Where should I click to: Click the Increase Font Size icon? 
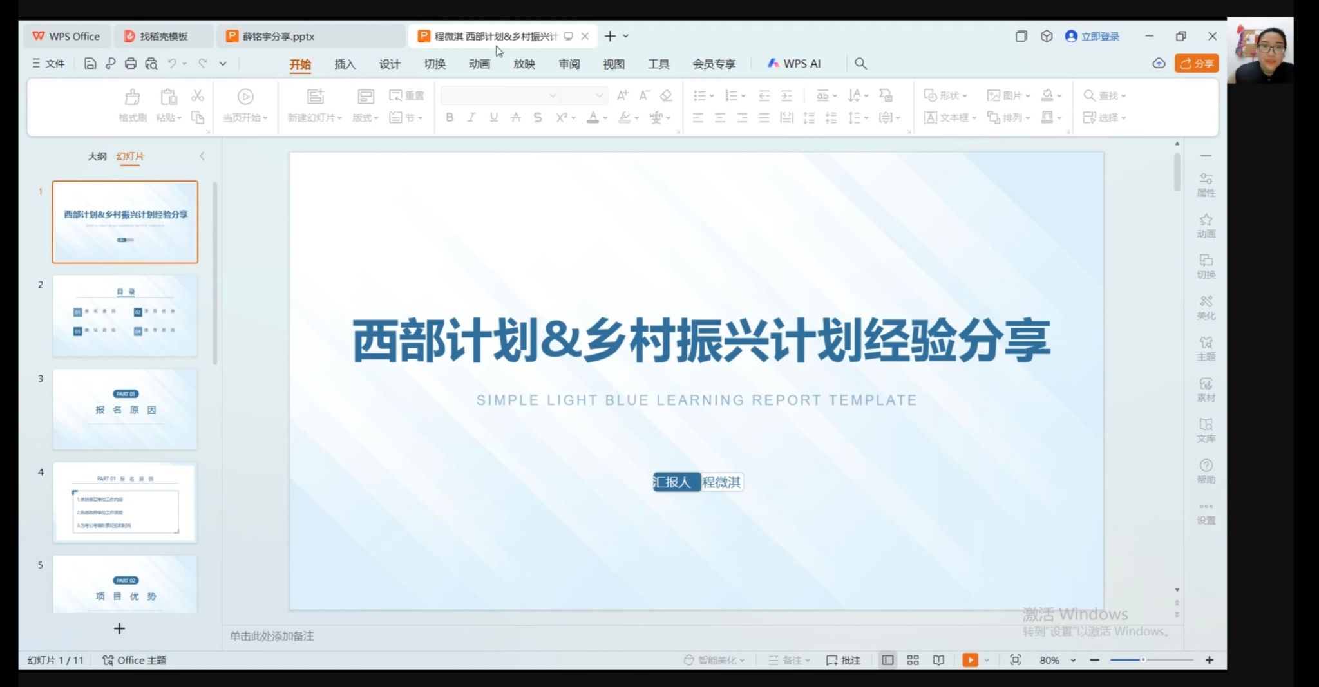pyautogui.click(x=622, y=95)
